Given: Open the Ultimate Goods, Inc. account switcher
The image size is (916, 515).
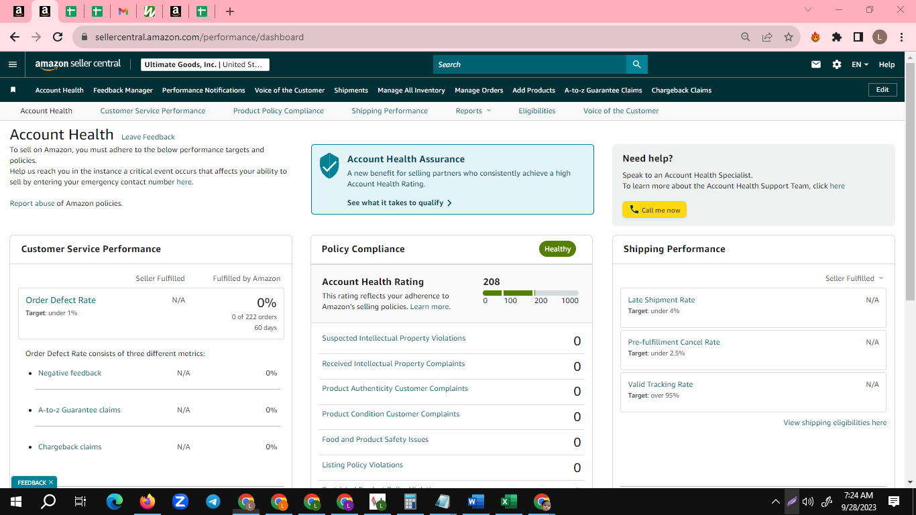Looking at the screenshot, I should [205, 64].
